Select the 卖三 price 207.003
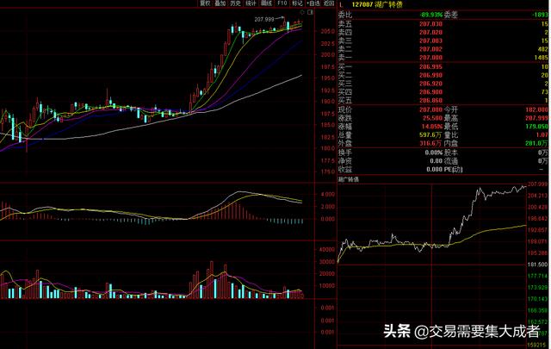The image size is (551, 349). pos(430,41)
